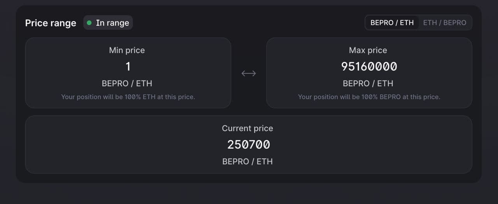This screenshot has height=204, width=498.
Task: Click the Max price label
Action: (368, 50)
